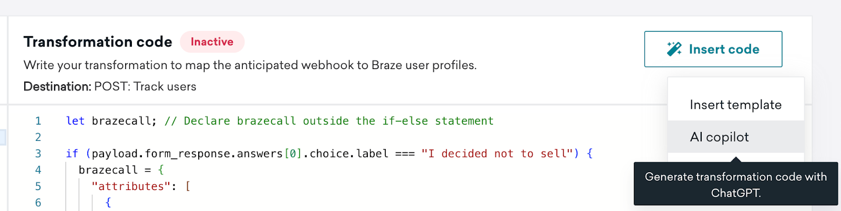Place cursor on let brazecall declaration line

(x=280, y=121)
